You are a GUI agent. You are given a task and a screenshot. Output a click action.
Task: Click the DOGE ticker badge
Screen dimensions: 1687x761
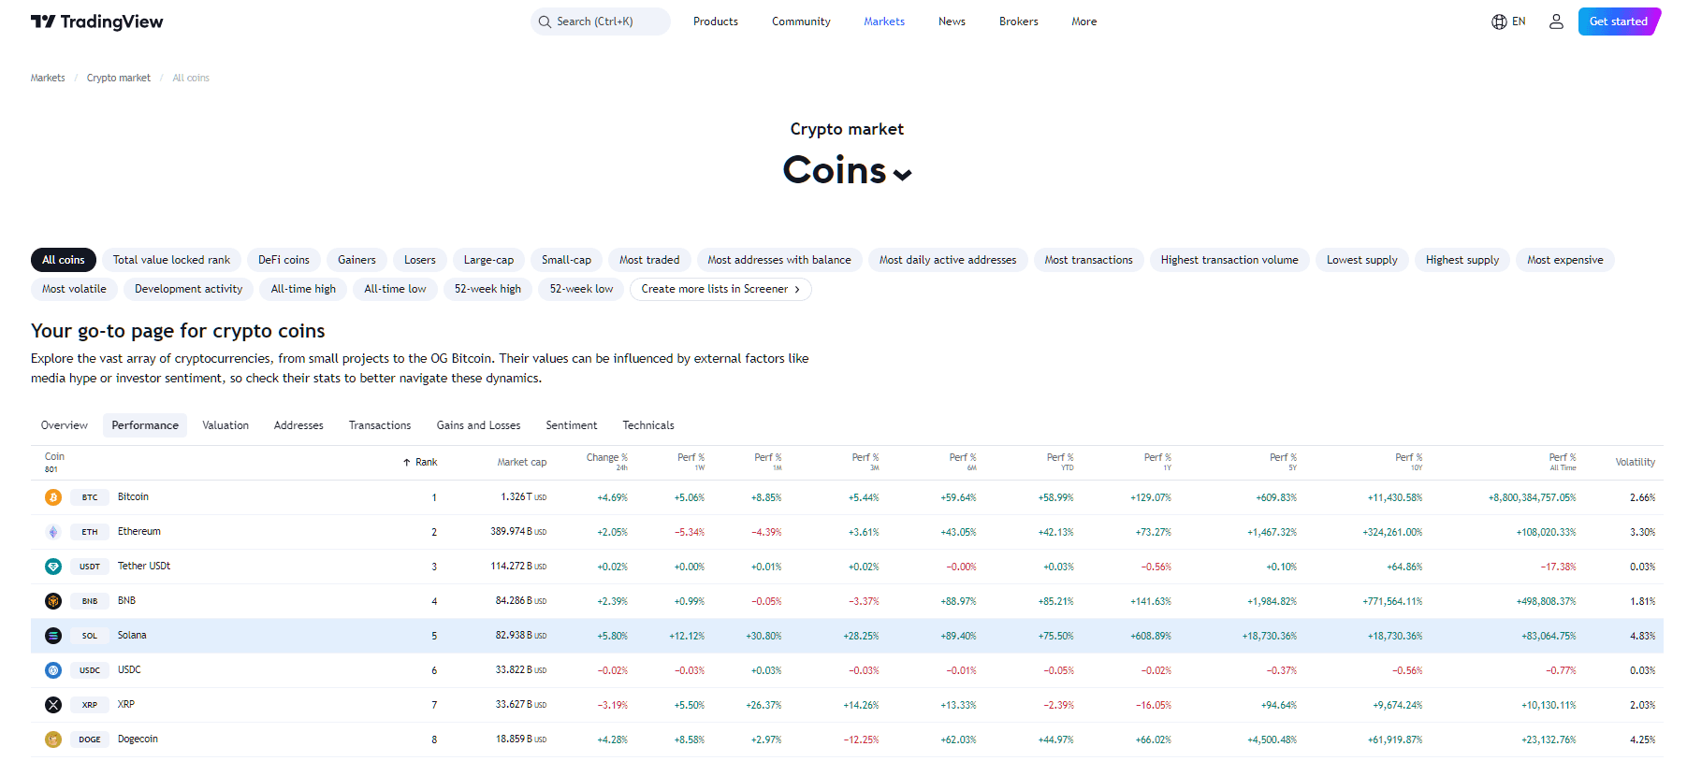[x=90, y=739]
